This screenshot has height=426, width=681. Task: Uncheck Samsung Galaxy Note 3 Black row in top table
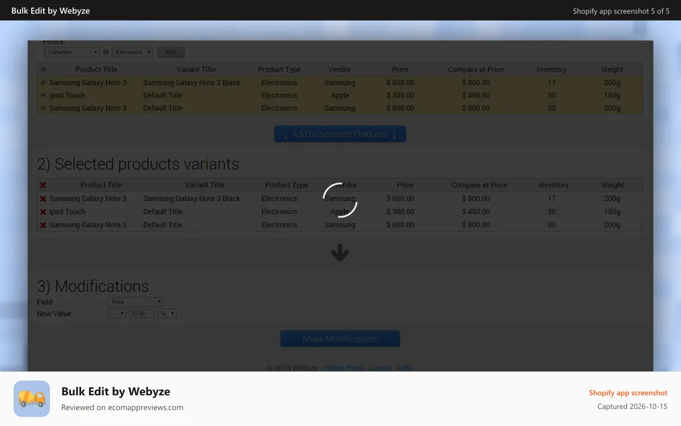pos(44,82)
